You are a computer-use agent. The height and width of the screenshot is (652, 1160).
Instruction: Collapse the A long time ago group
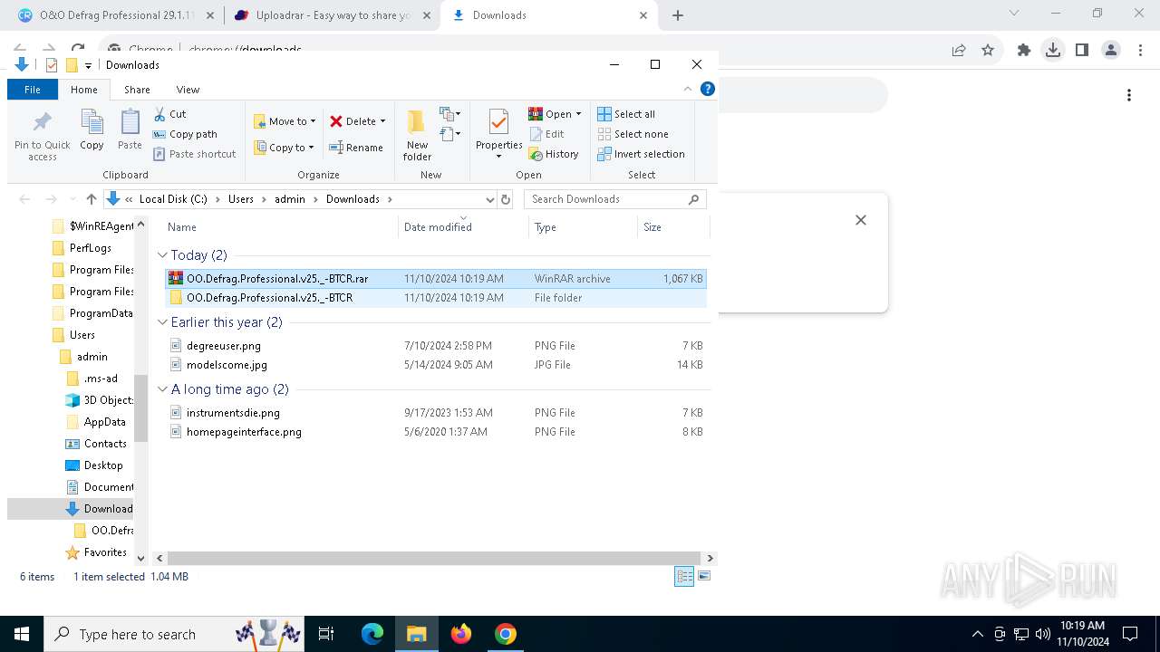(163, 389)
